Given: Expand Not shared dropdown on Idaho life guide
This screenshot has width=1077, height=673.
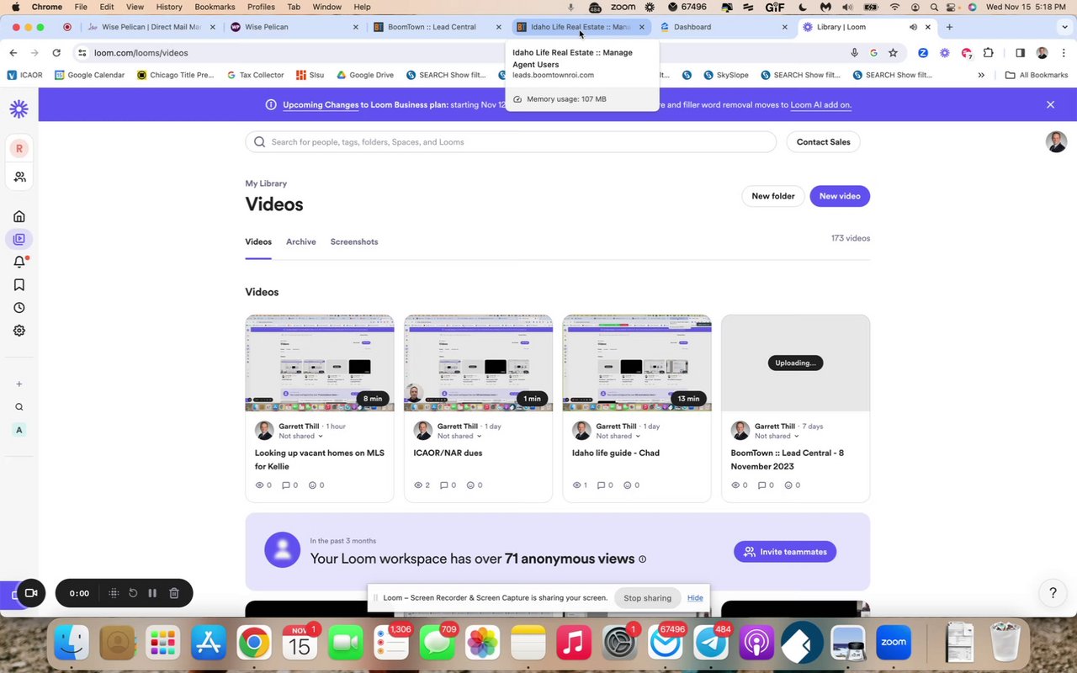Looking at the screenshot, I should point(618,436).
